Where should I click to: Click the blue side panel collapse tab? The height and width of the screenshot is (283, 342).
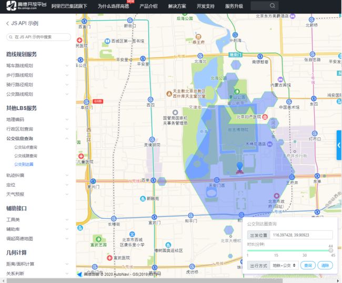click(339, 145)
